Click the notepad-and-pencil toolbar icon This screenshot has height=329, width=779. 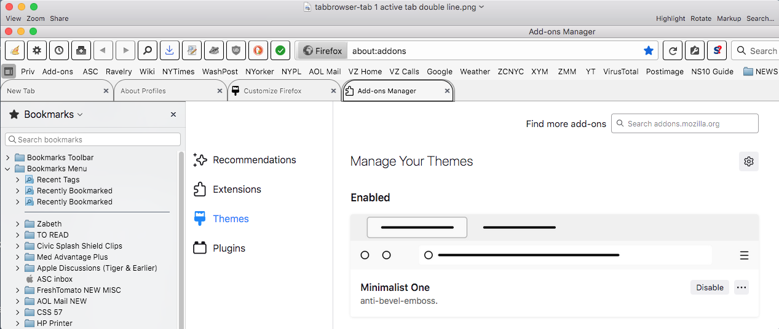tap(192, 50)
